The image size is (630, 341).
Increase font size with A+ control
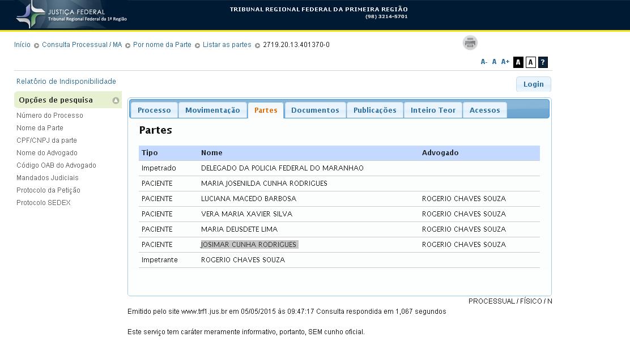click(505, 62)
